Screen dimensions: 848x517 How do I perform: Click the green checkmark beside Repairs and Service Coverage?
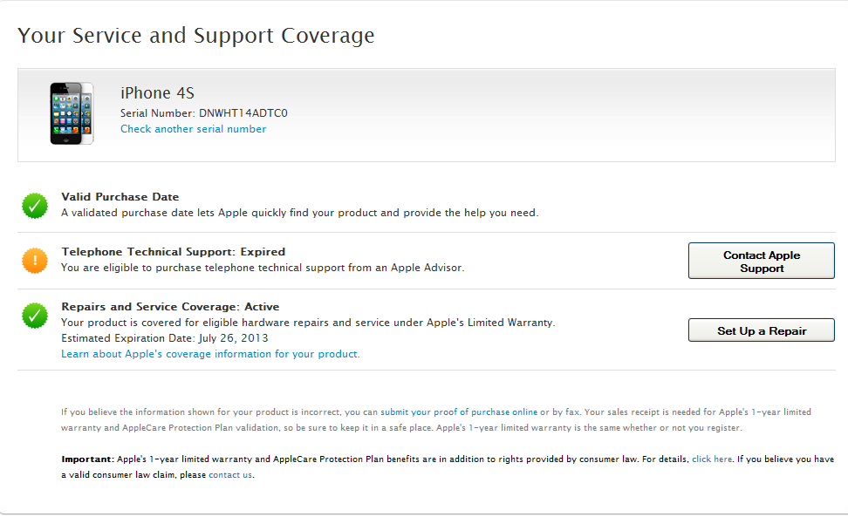pos(35,316)
